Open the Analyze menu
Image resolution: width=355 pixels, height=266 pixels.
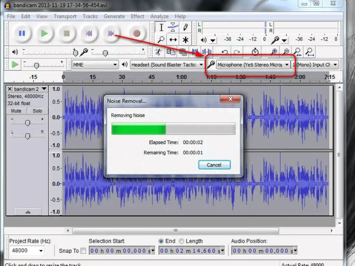tap(159, 16)
